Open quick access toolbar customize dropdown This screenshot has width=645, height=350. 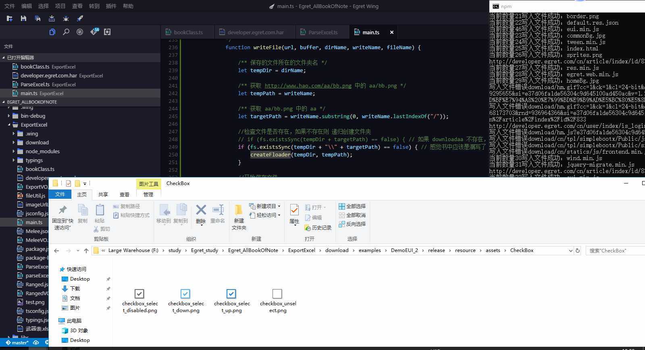pyautogui.click(x=85, y=183)
